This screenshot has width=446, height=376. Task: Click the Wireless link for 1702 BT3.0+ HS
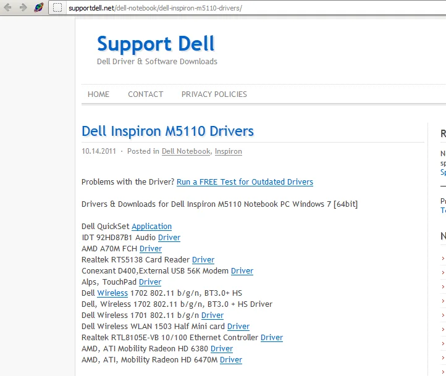pyautogui.click(x=112, y=293)
